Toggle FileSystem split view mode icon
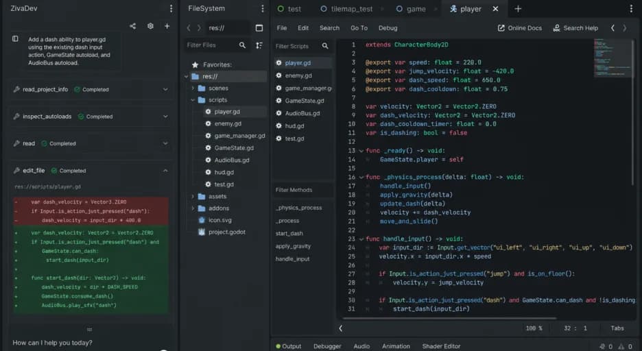Image resolution: width=642 pixels, height=351 pixels. (259, 28)
